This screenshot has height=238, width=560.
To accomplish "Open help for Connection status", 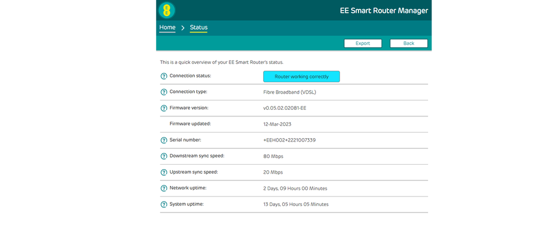I will (164, 76).
